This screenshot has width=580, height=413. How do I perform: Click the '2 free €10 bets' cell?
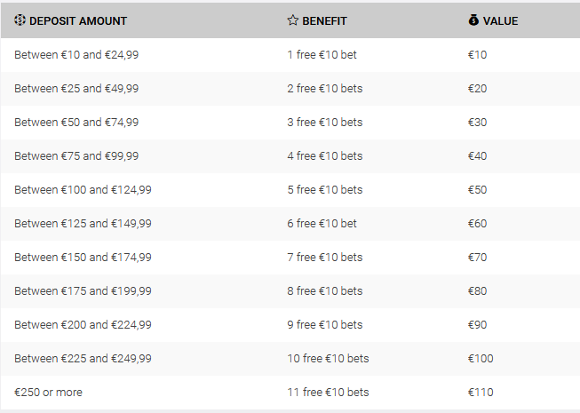coord(325,88)
